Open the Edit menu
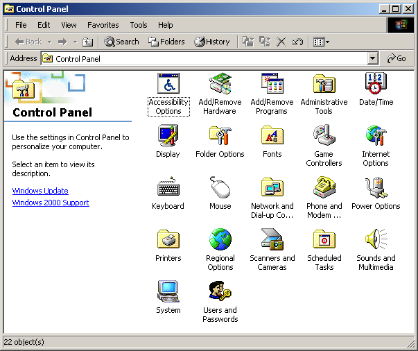This screenshot has height=351, width=418. (44, 25)
